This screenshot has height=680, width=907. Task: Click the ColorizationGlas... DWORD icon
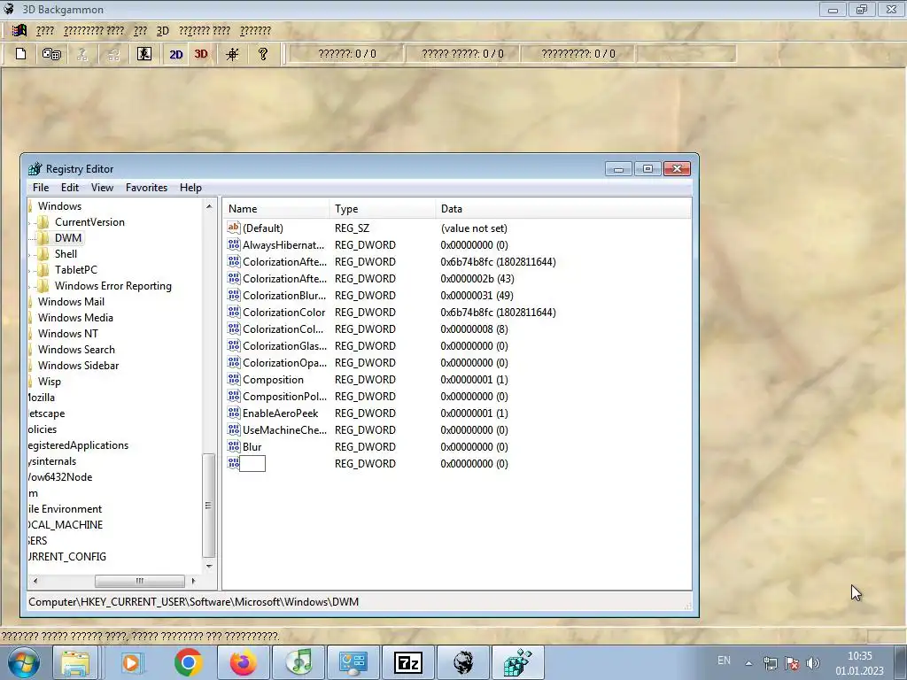[x=234, y=345]
